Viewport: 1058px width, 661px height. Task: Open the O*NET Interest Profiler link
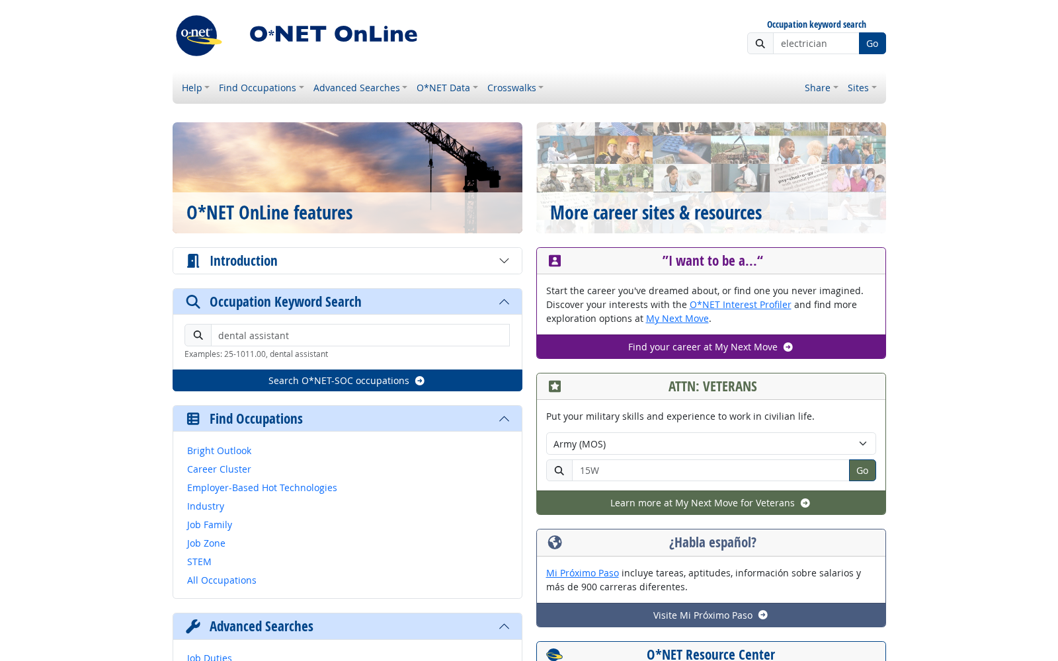pos(740,305)
